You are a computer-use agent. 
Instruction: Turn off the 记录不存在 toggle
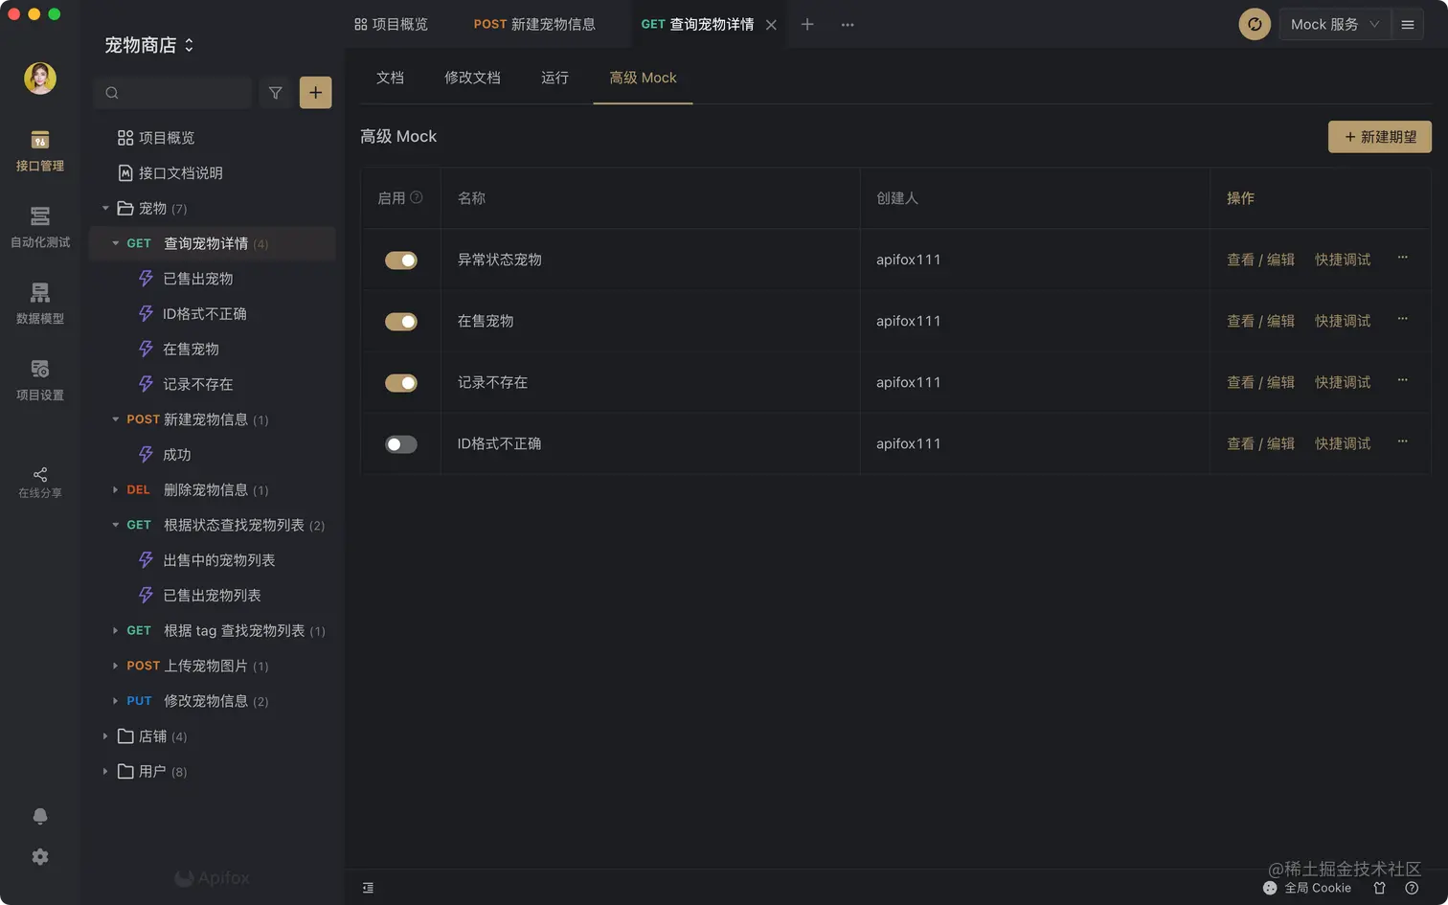click(400, 382)
